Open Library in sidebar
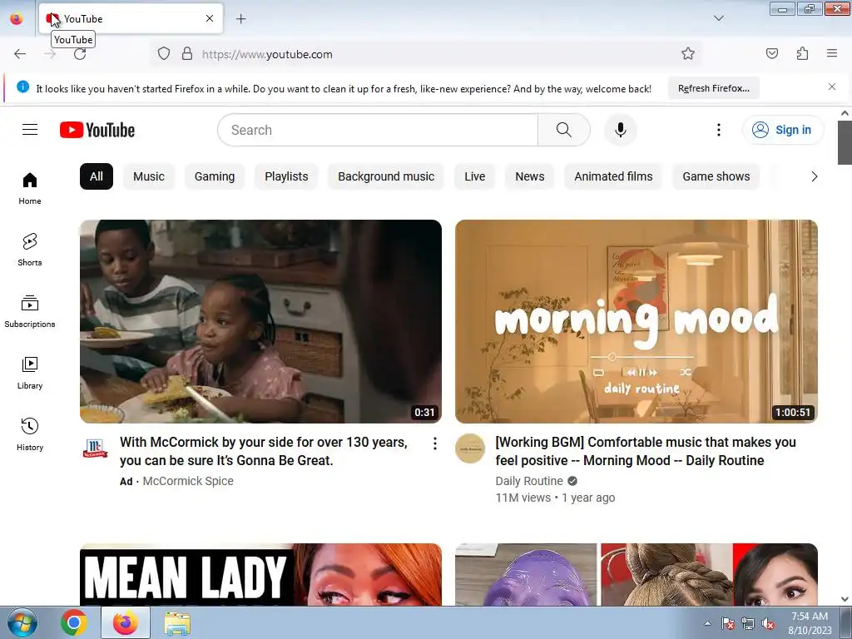The width and height of the screenshot is (852, 639). 30,373
